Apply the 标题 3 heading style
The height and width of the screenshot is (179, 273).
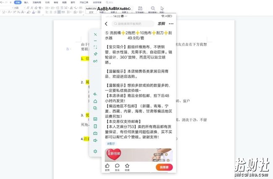tap(125, 10)
